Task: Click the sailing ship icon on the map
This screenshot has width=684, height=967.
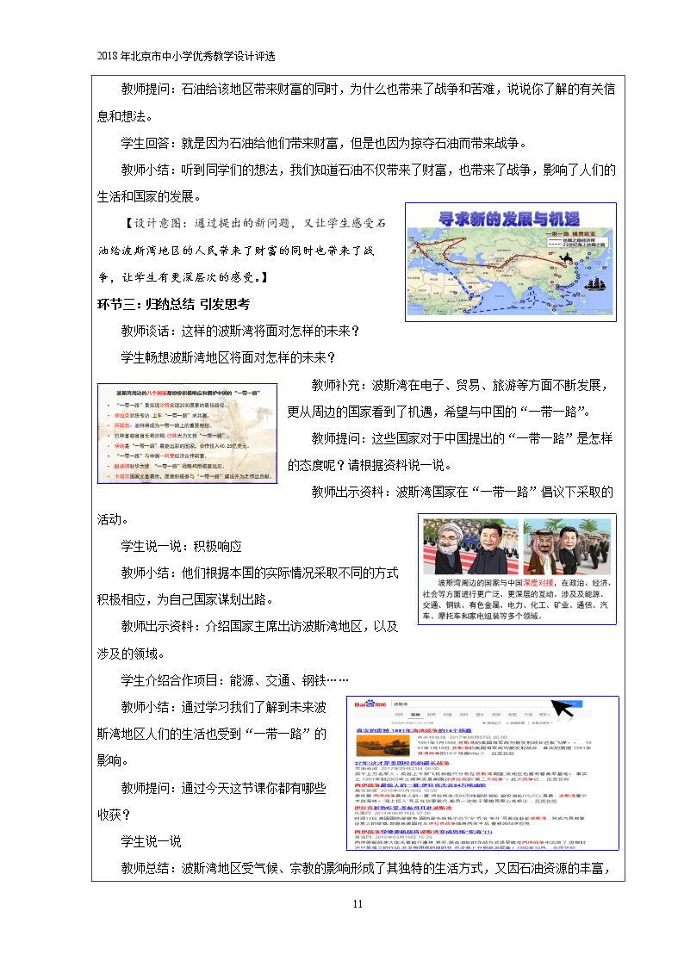Action: [596, 285]
